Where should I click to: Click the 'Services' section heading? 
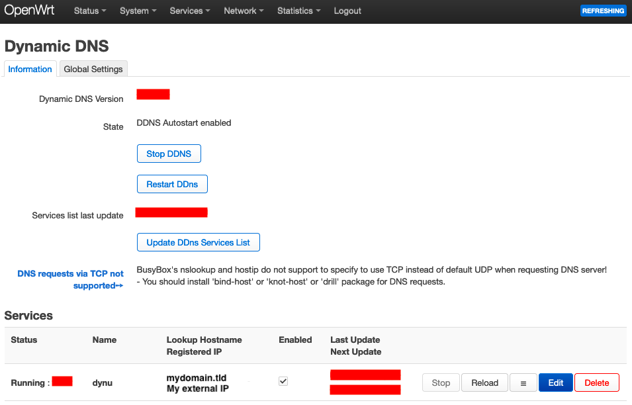[x=28, y=315]
